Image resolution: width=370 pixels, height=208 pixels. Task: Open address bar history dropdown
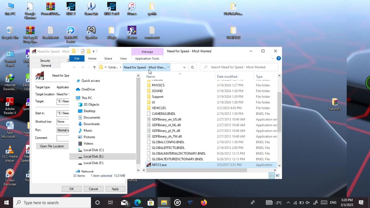[184, 67]
